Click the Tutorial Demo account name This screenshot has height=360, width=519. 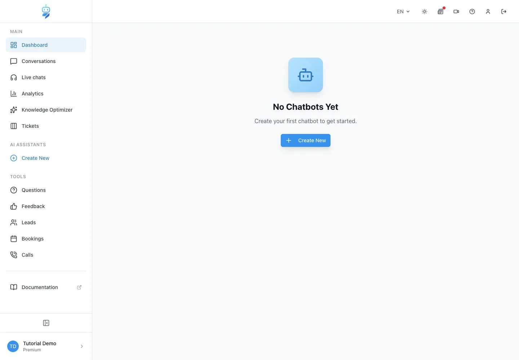[40, 343]
